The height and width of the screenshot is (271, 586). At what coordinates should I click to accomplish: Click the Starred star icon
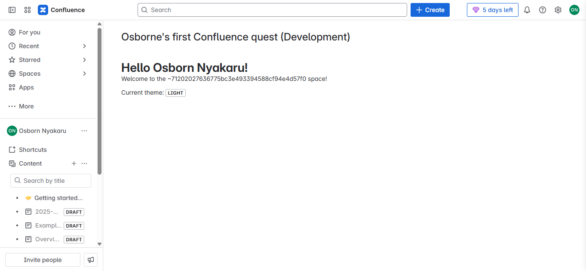point(12,60)
